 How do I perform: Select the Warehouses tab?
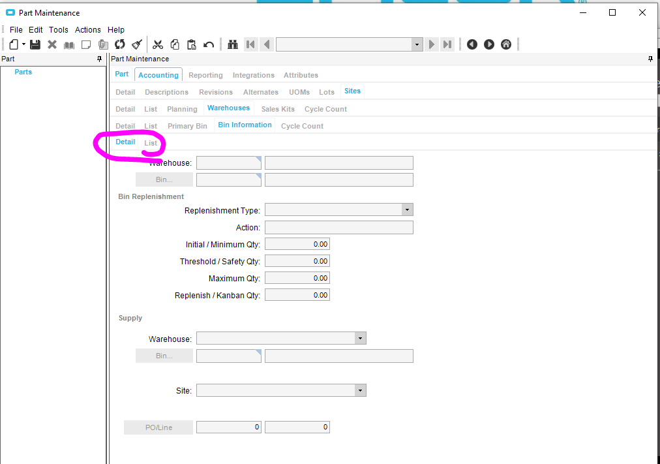(x=228, y=108)
